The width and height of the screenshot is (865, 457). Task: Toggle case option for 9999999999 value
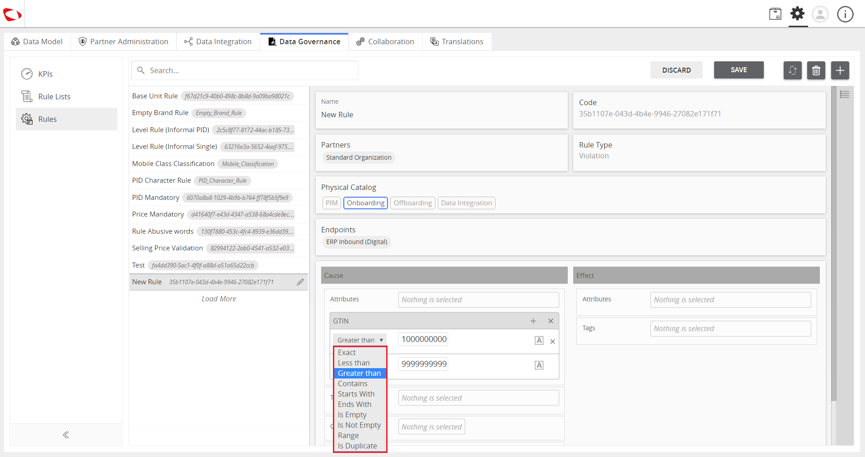coord(539,365)
